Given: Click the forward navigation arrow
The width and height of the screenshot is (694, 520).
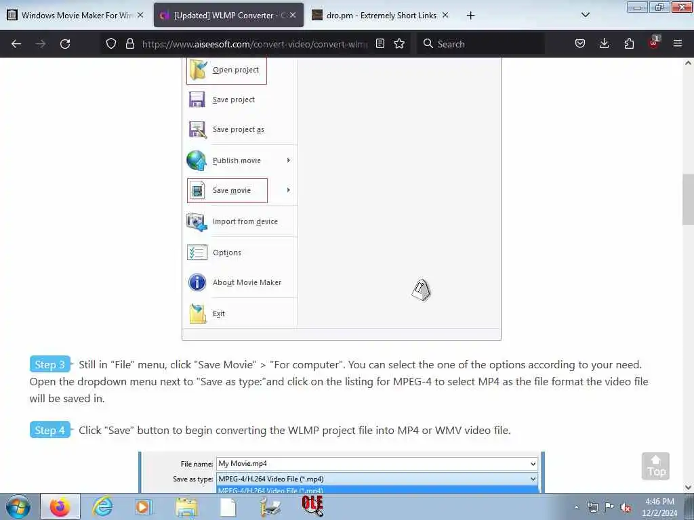Looking at the screenshot, I should click(41, 44).
